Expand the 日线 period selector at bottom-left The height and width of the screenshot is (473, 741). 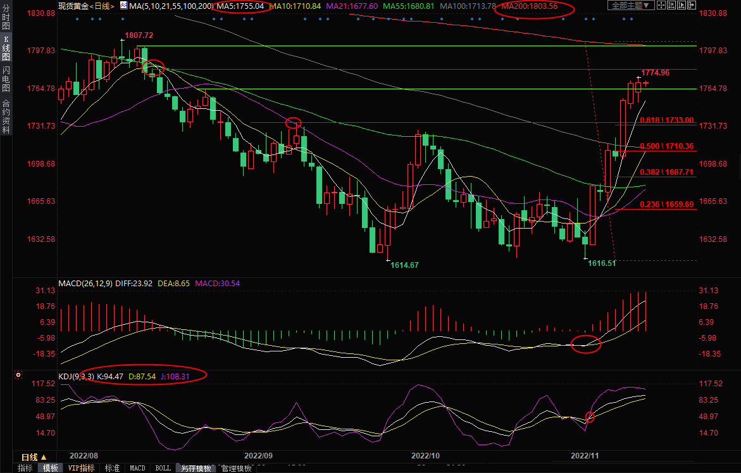coord(34,457)
